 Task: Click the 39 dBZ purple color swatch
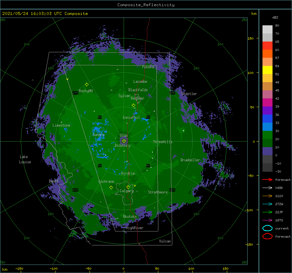click(x=267, y=110)
